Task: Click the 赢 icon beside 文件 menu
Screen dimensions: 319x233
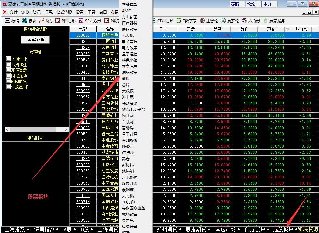Action: (x=5, y=12)
